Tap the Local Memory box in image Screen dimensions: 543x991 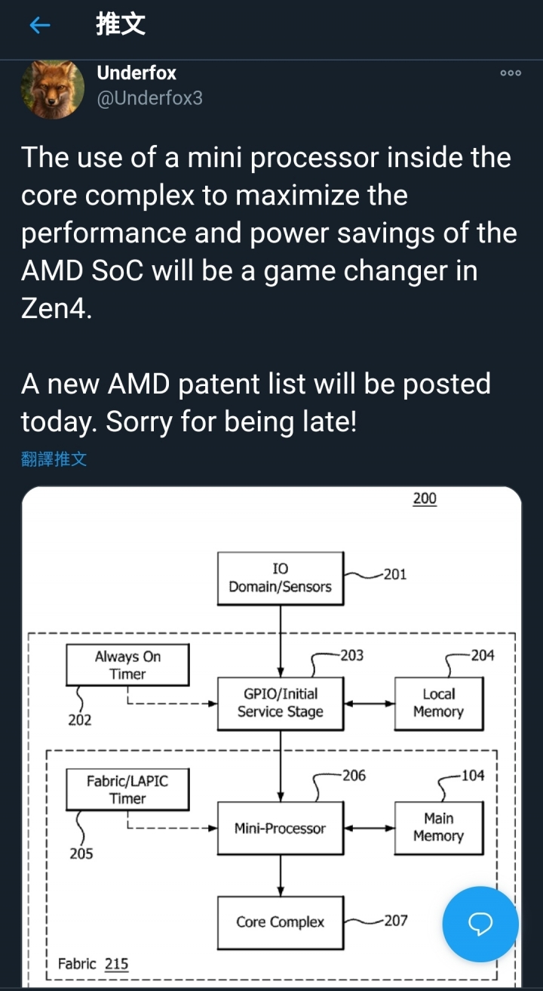(438, 703)
